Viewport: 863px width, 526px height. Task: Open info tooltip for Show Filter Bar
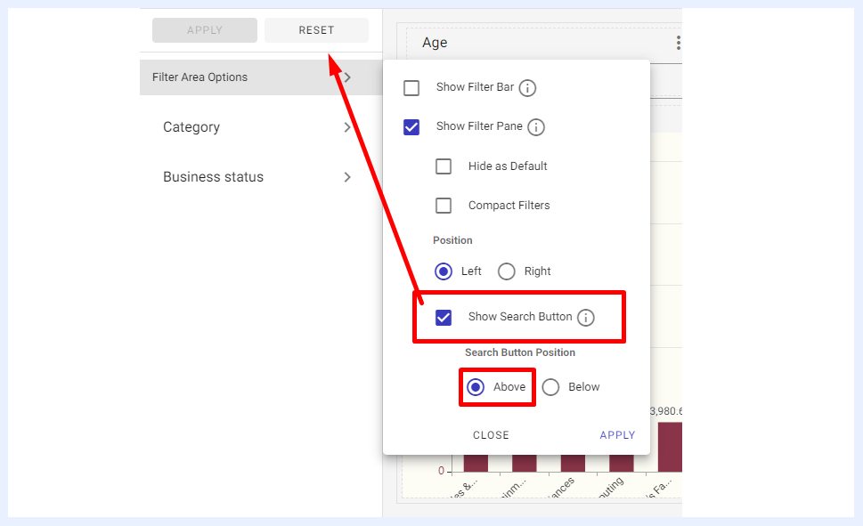coord(527,88)
